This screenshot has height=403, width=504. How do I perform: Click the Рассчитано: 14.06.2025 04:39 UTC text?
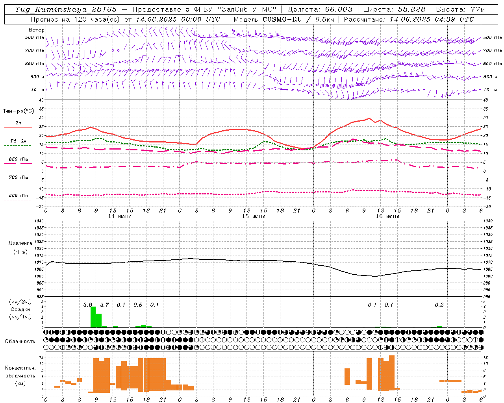tap(409, 19)
